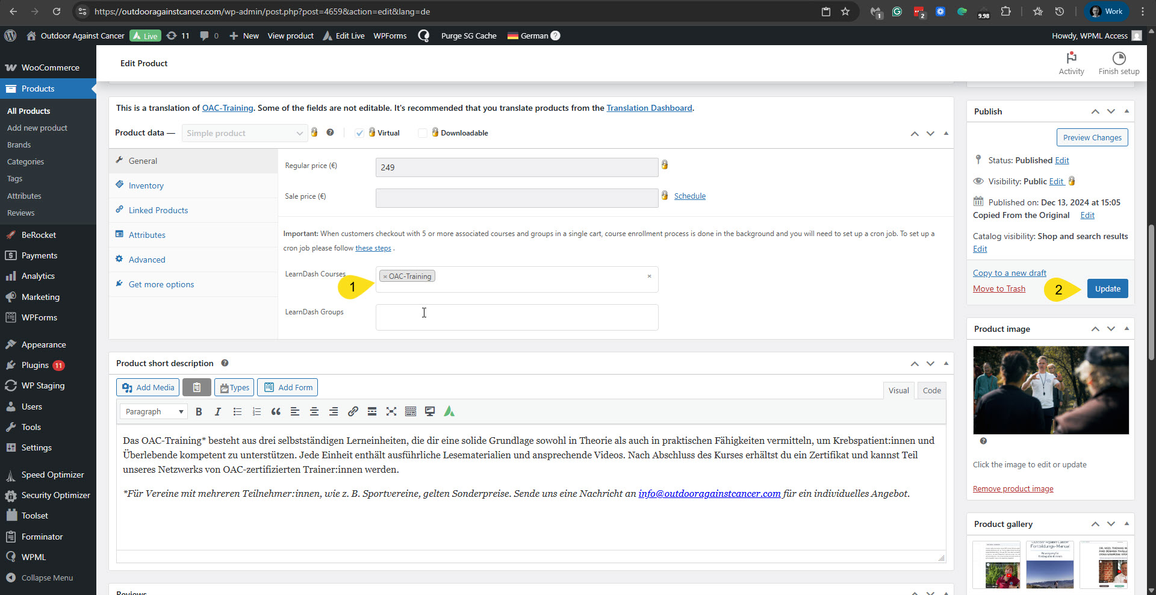The width and height of the screenshot is (1156, 595).
Task: Switch to the Code editor tab
Action: tap(931, 390)
